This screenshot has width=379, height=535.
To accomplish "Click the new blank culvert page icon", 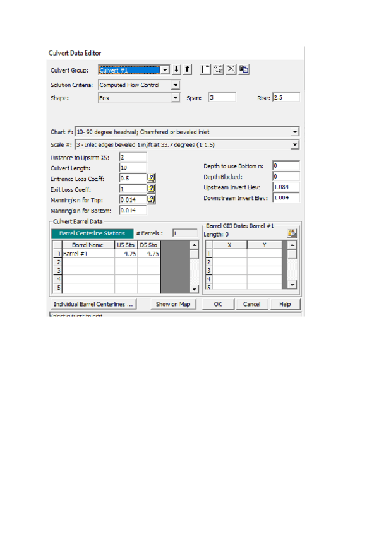I will pyautogui.click(x=205, y=69).
